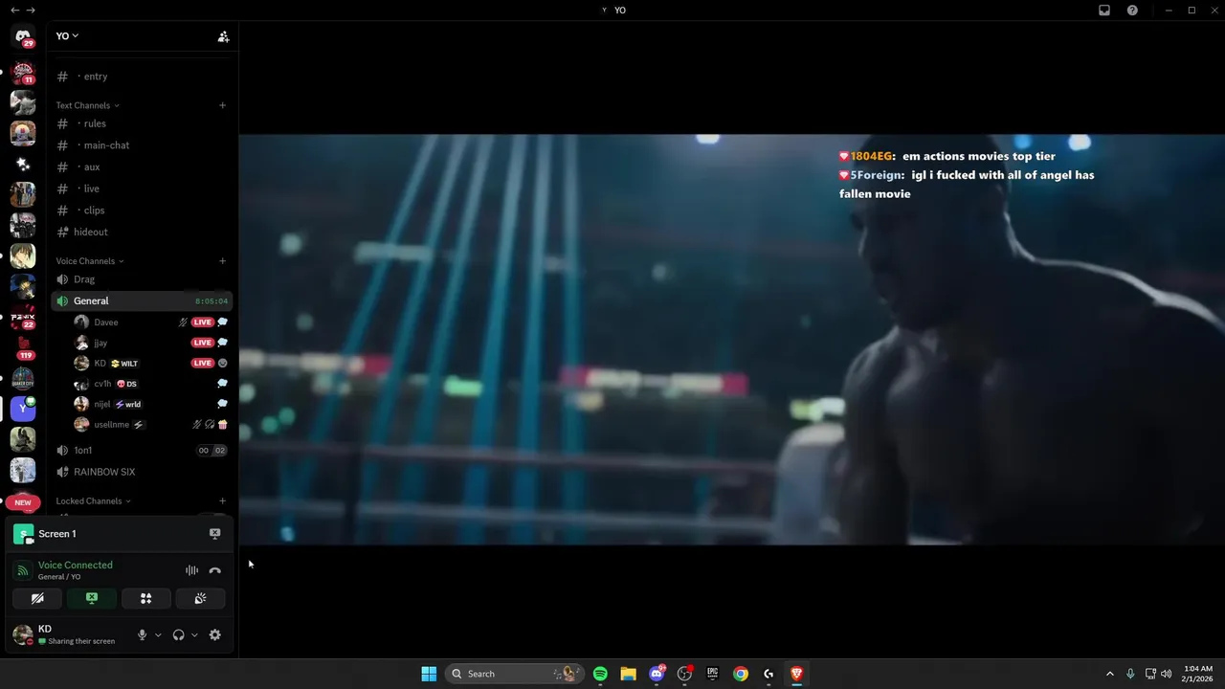
Task: Open noise suppression waveform icon
Action: (191, 570)
